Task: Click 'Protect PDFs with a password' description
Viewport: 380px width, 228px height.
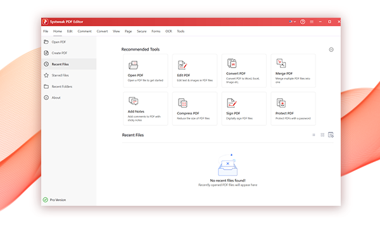Action: click(x=293, y=118)
